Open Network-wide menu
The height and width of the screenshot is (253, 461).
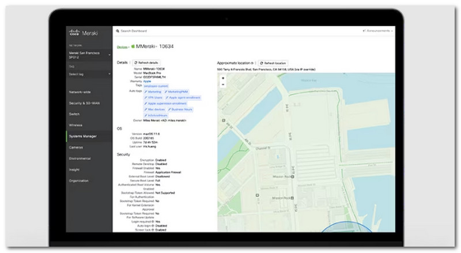coord(80,92)
